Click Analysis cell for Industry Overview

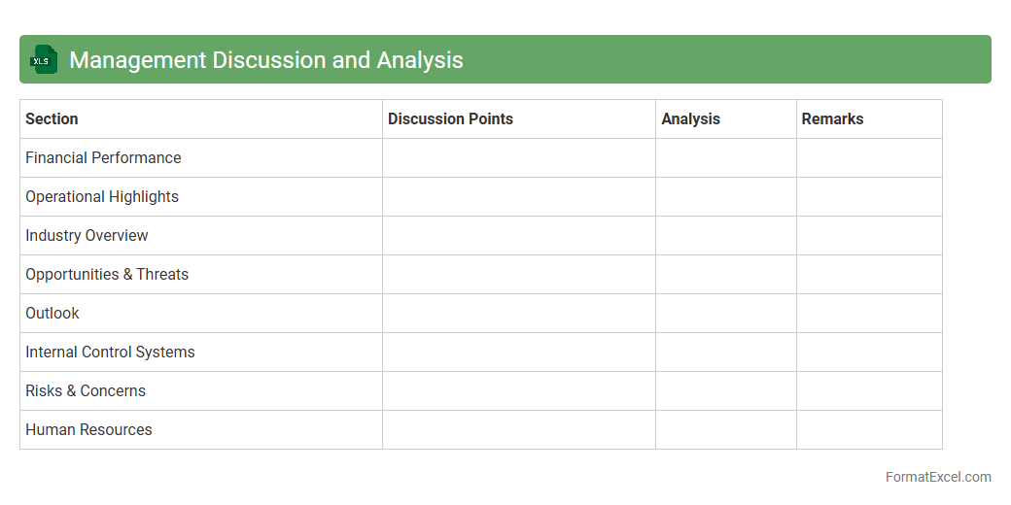click(x=725, y=235)
